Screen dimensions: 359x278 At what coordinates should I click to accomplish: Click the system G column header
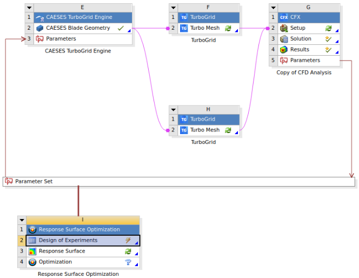tap(309, 8)
